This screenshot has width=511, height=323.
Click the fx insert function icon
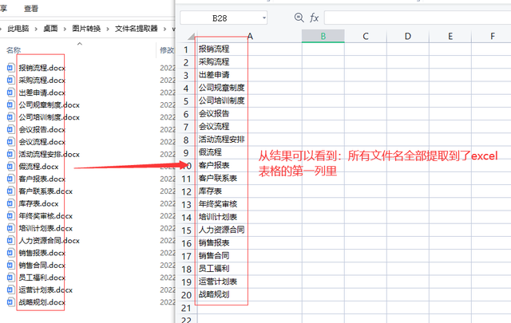pos(314,17)
